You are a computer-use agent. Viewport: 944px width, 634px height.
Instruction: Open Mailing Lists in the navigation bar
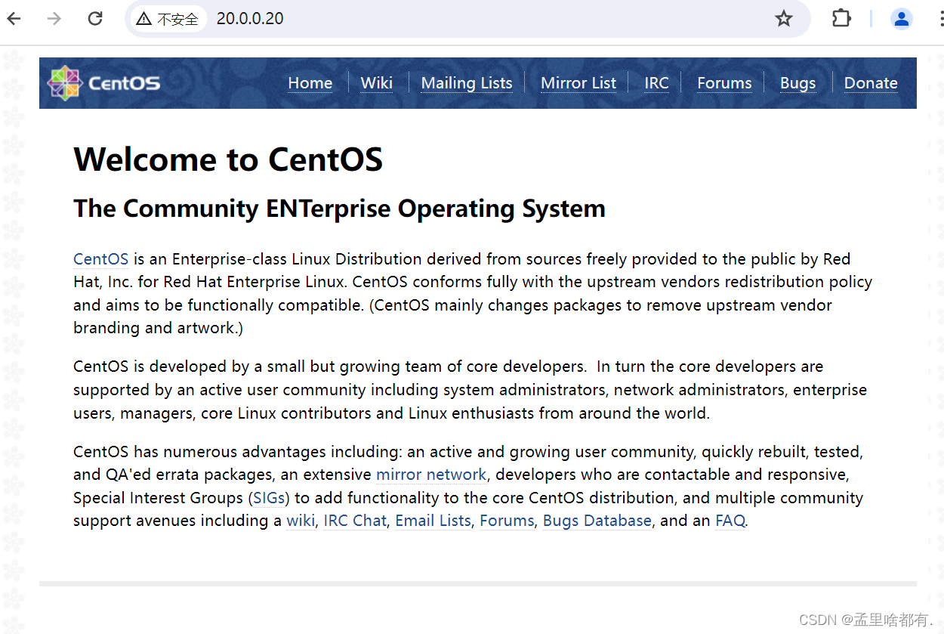(x=467, y=83)
